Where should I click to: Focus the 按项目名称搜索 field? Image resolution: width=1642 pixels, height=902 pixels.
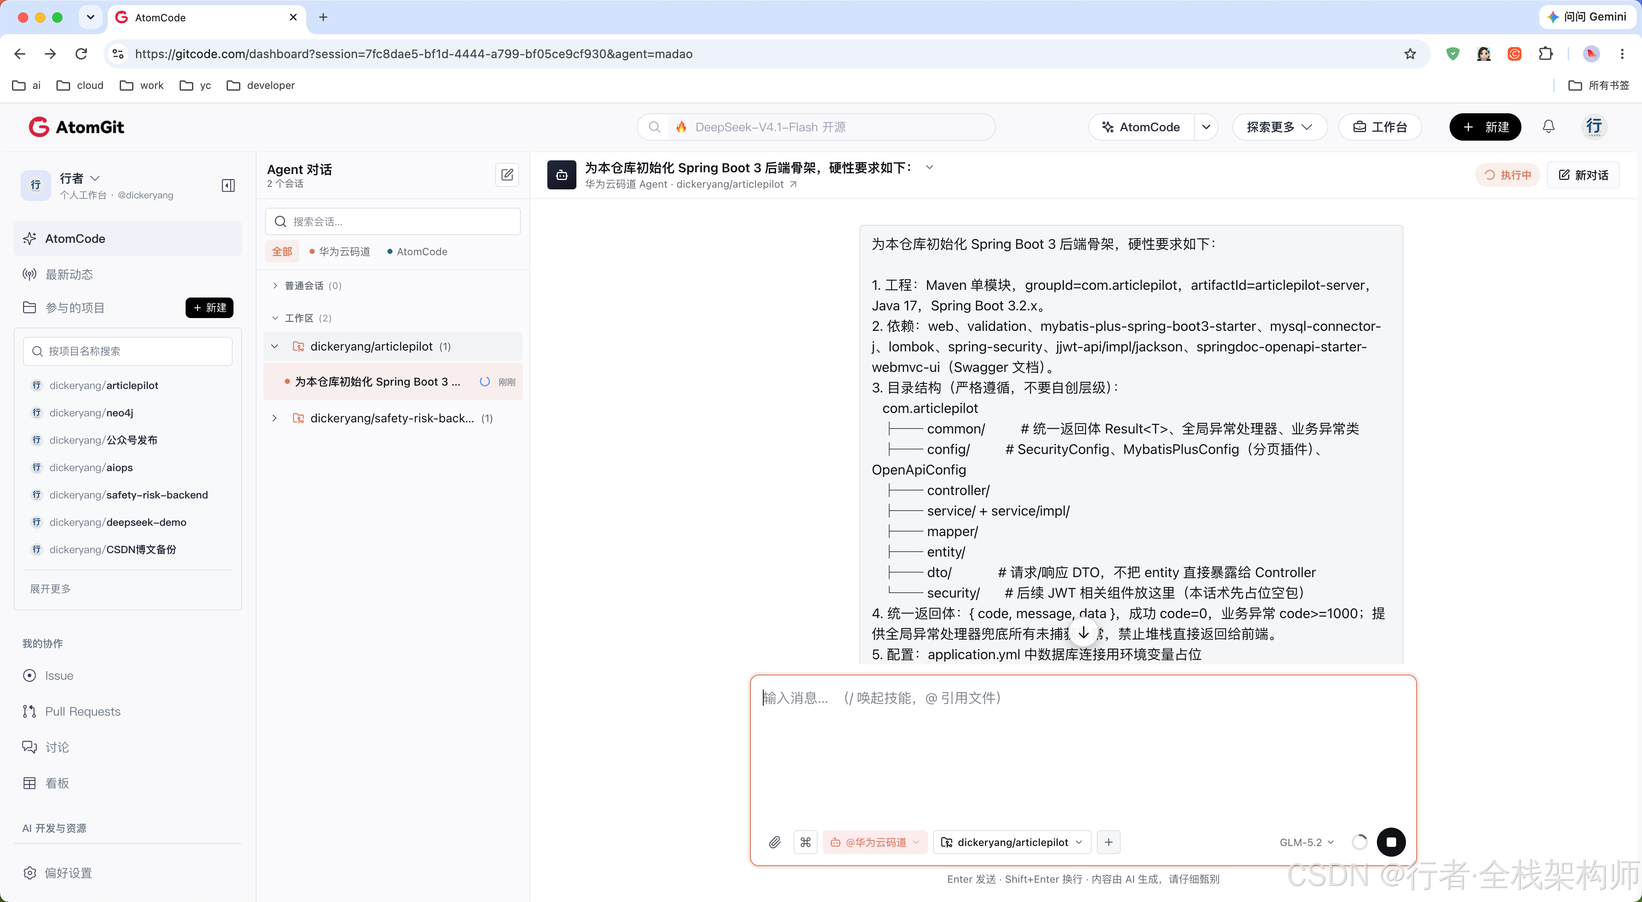[127, 351]
